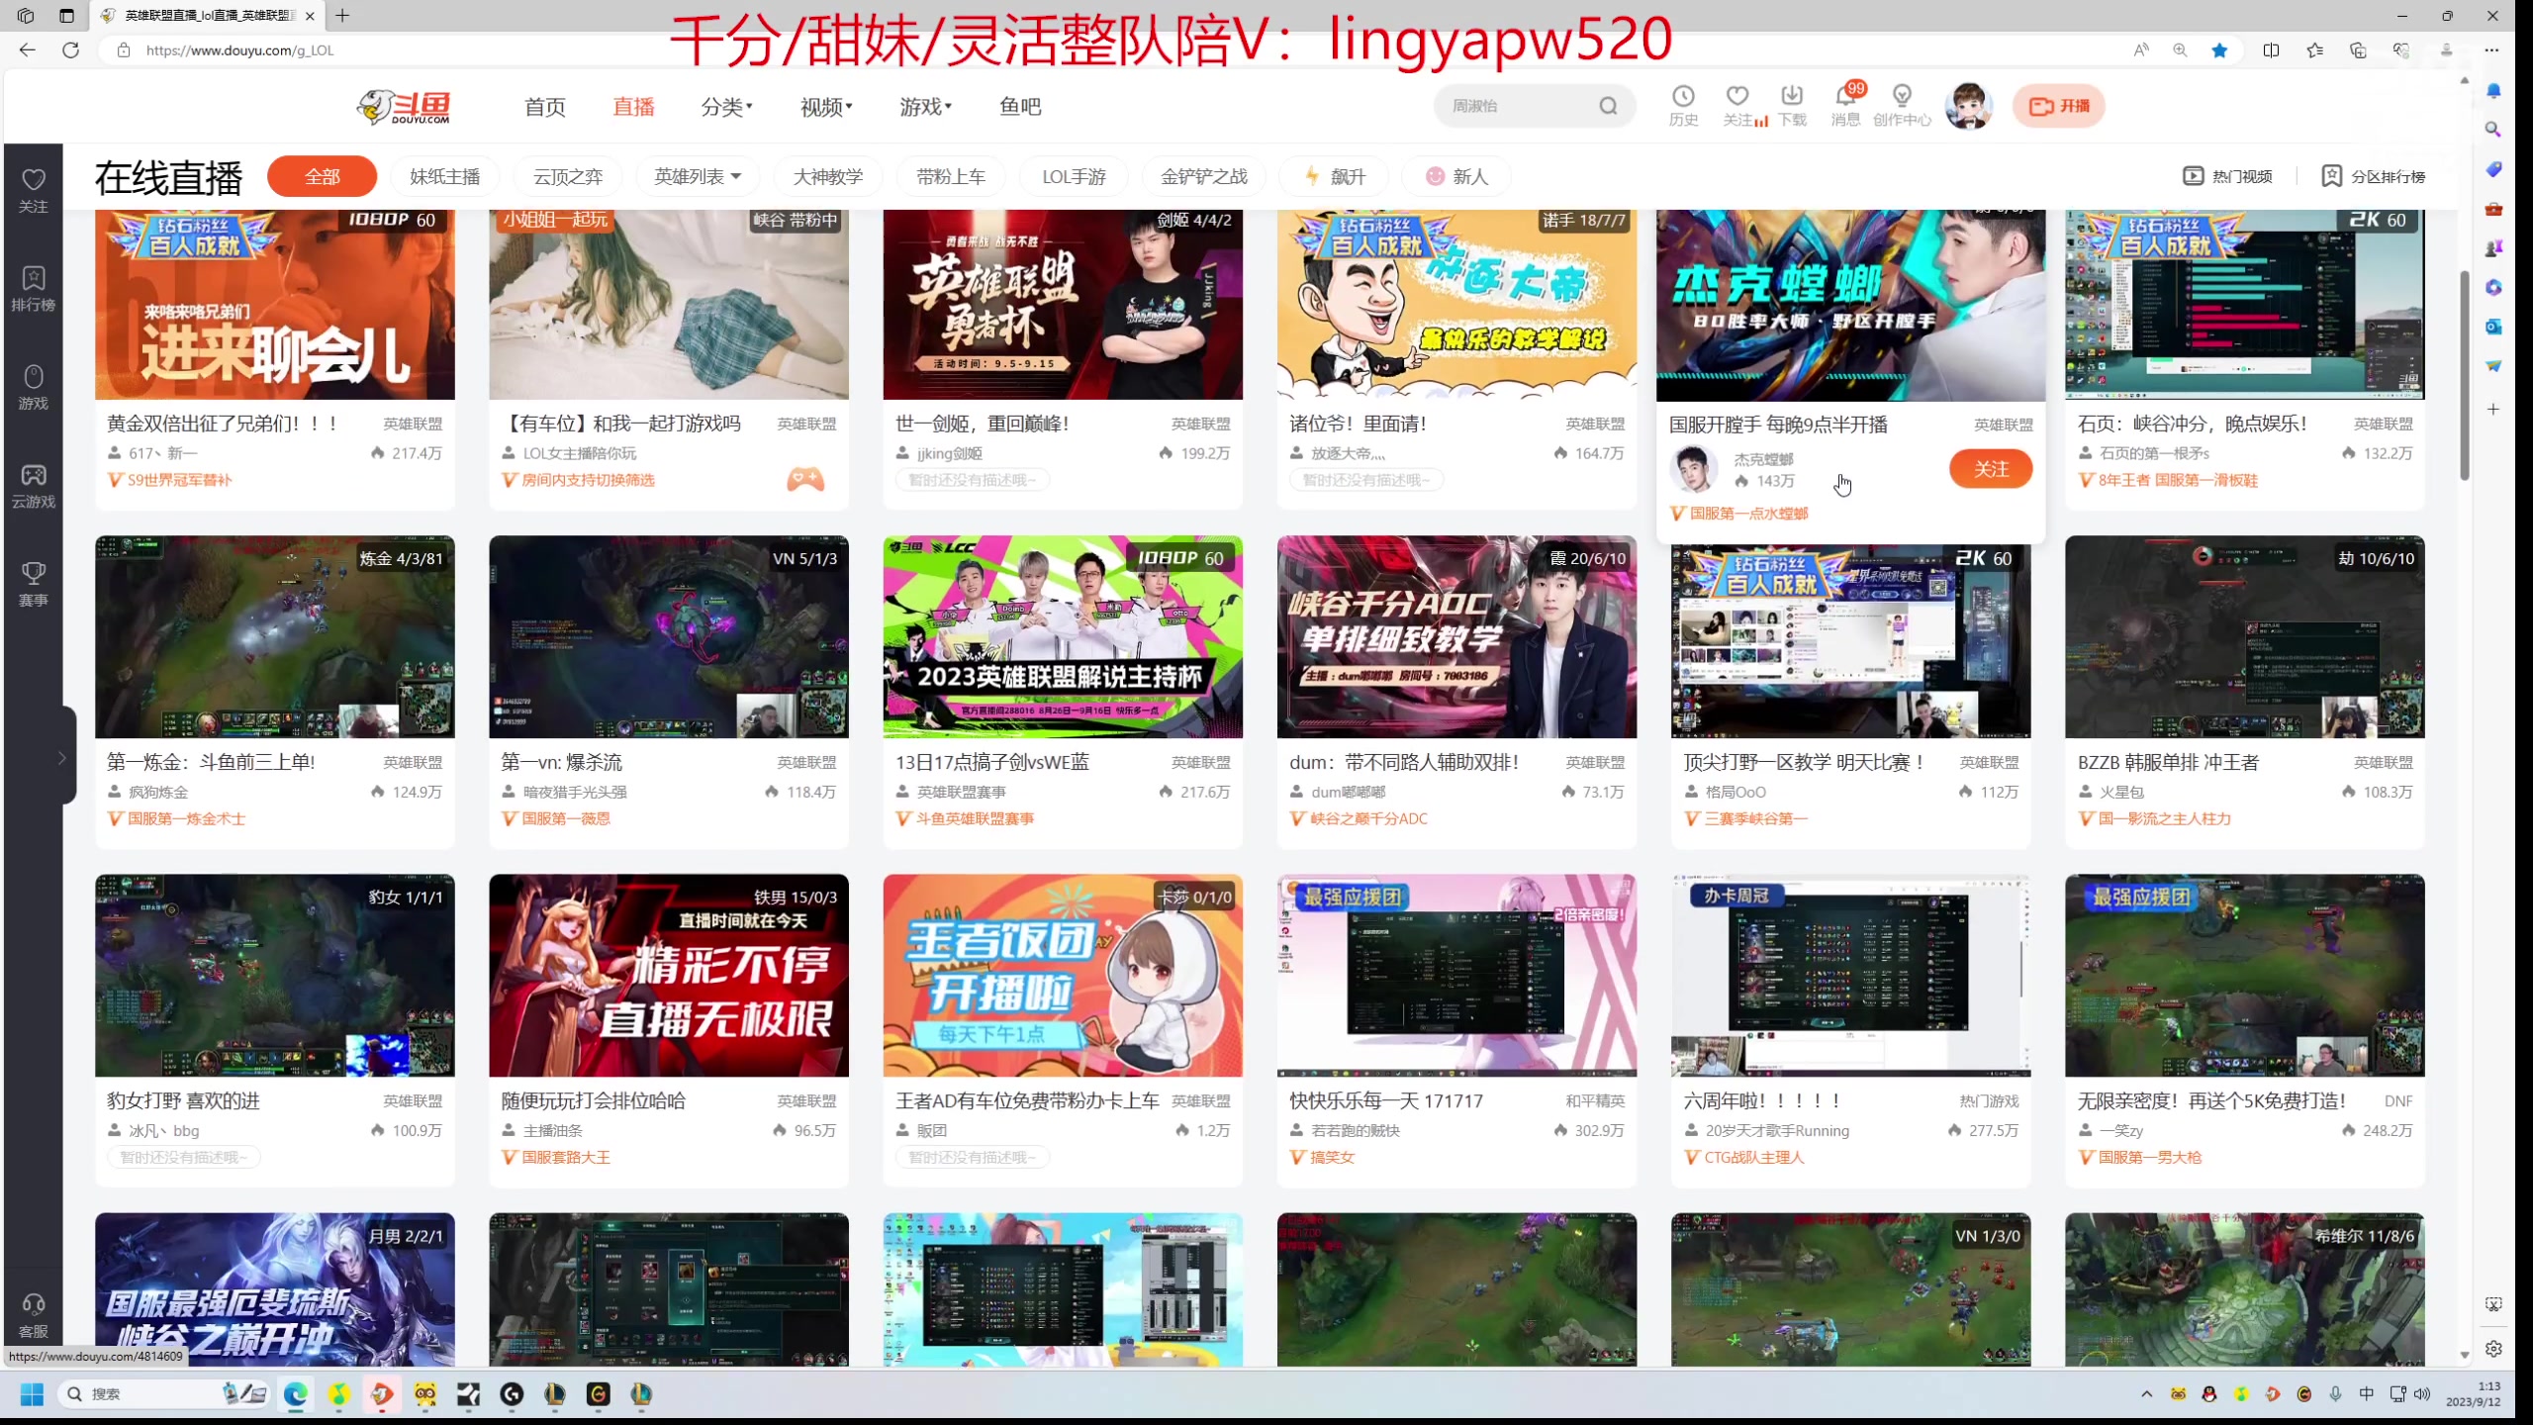Open 消息 notification bell icon

click(1845, 106)
